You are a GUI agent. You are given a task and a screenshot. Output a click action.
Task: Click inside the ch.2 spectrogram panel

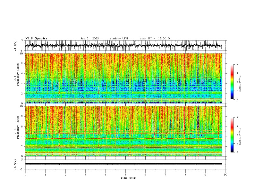124,131
